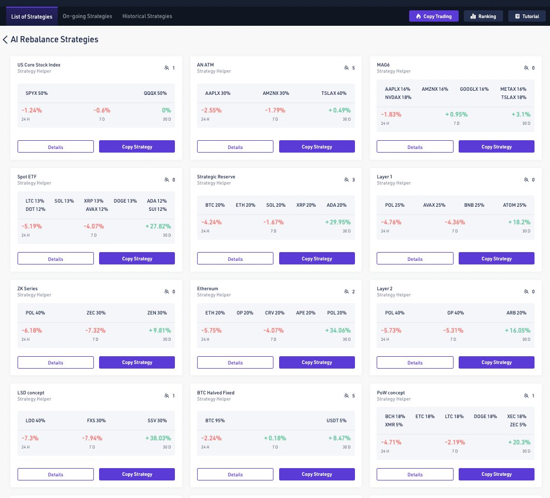The width and height of the screenshot is (550, 498).
Task: Copy the Spot ETF strategy
Action: click(x=137, y=258)
